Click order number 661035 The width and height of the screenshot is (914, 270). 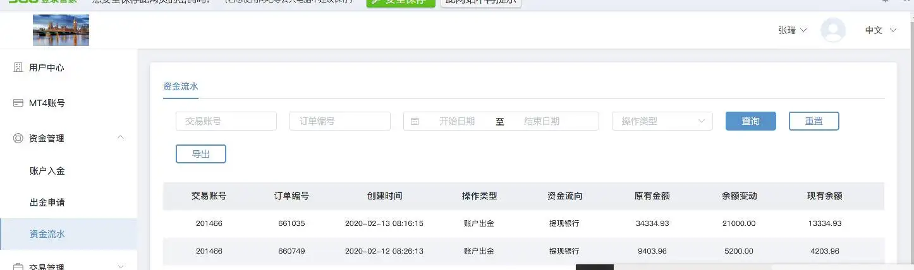click(x=291, y=223)
